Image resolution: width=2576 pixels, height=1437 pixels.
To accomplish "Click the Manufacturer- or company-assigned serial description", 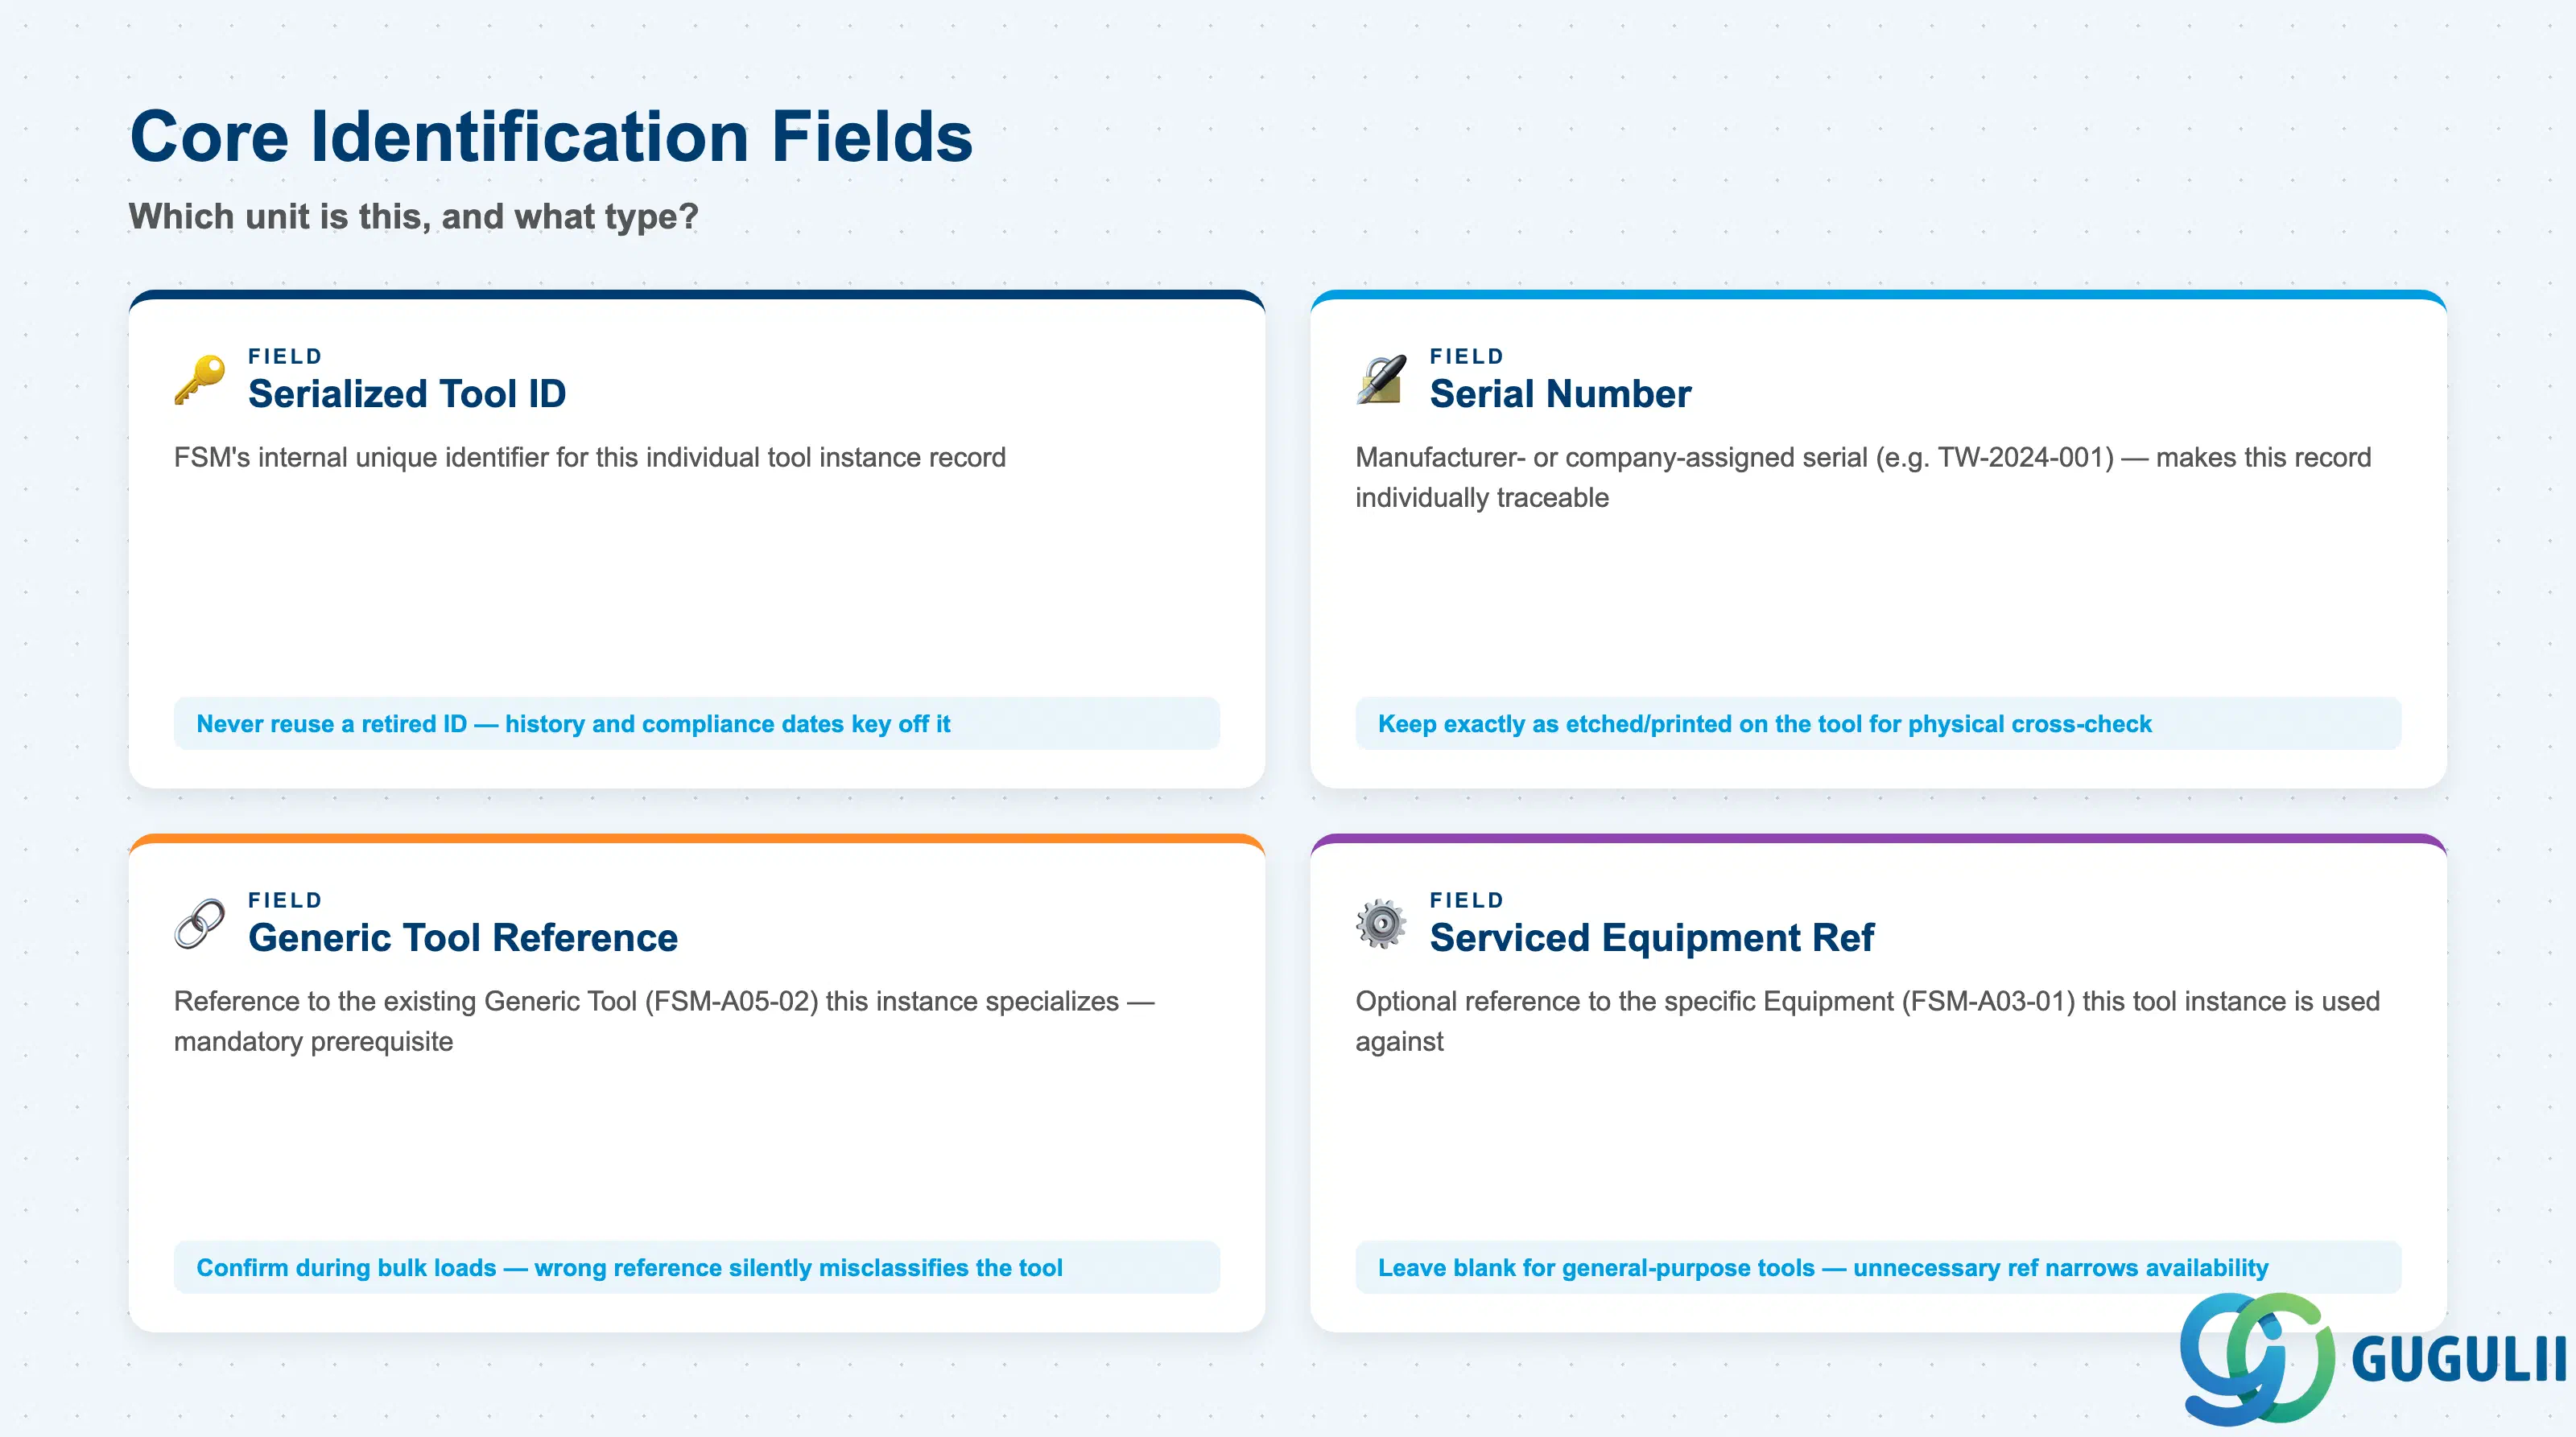I will click(1863, 478).
